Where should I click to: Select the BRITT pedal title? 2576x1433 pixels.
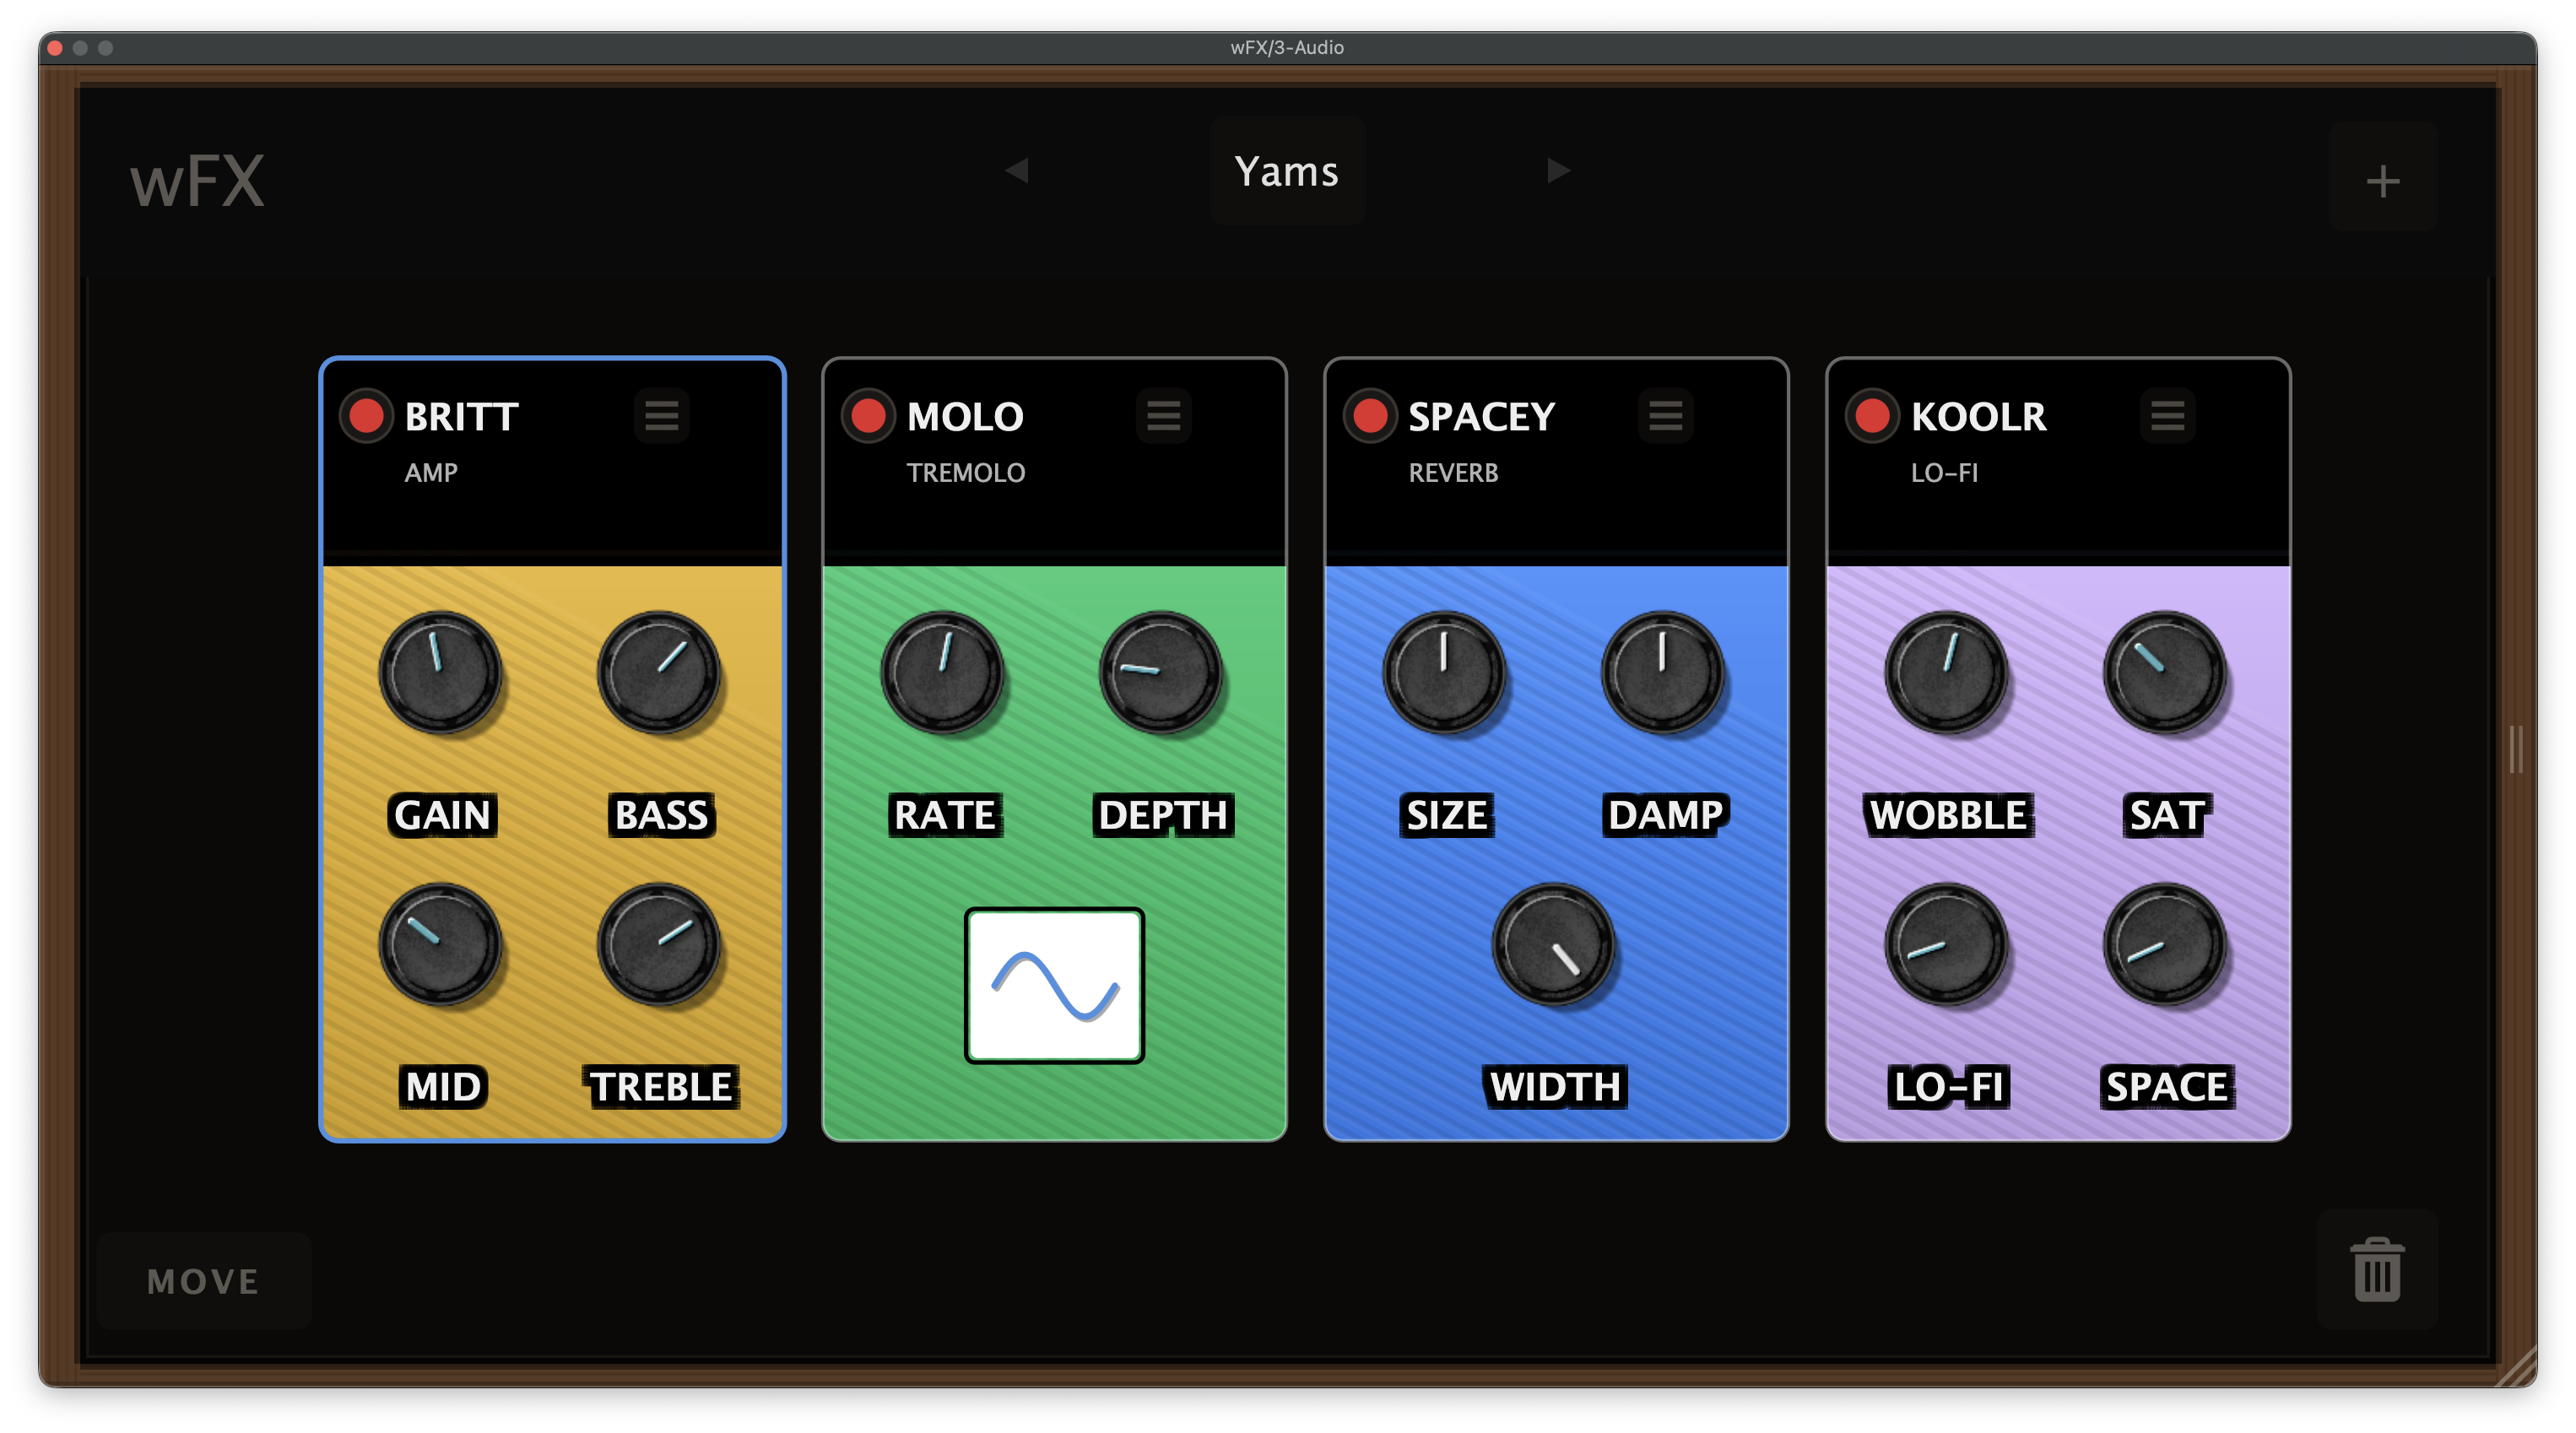click(461, 416)
